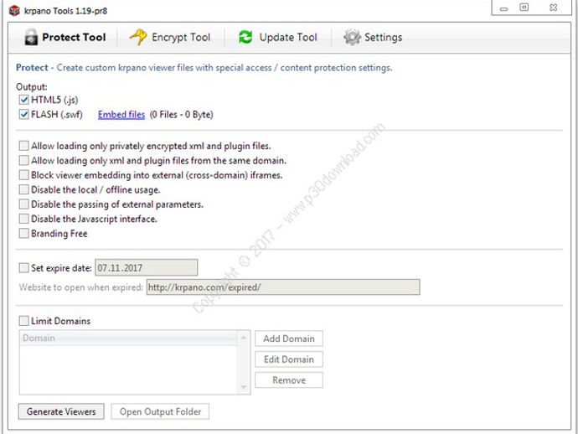Check Block viewer embedding into external iframes
This screenshot has height=434, width=578.
coord(24,175)
